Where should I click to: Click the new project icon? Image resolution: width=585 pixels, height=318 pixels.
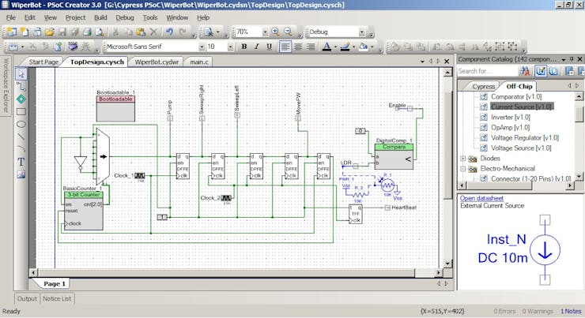(x=13, y=32)
